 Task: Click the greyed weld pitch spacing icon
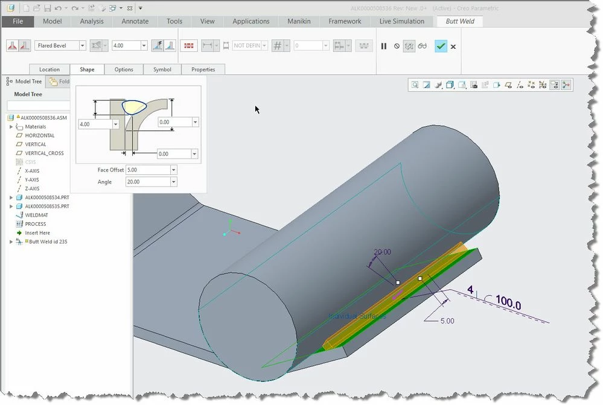click(339, 46)
